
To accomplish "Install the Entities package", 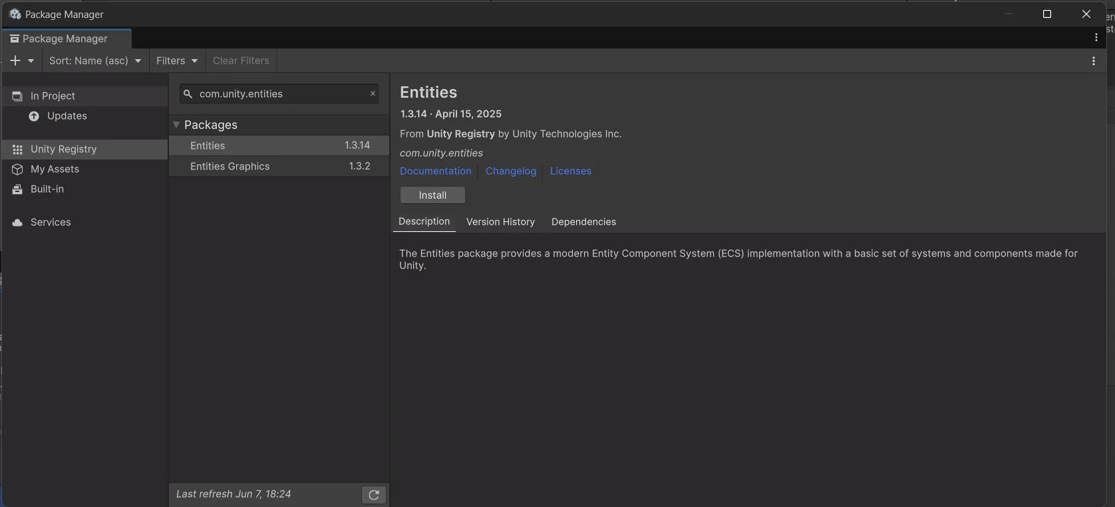I will coord(432,195).
